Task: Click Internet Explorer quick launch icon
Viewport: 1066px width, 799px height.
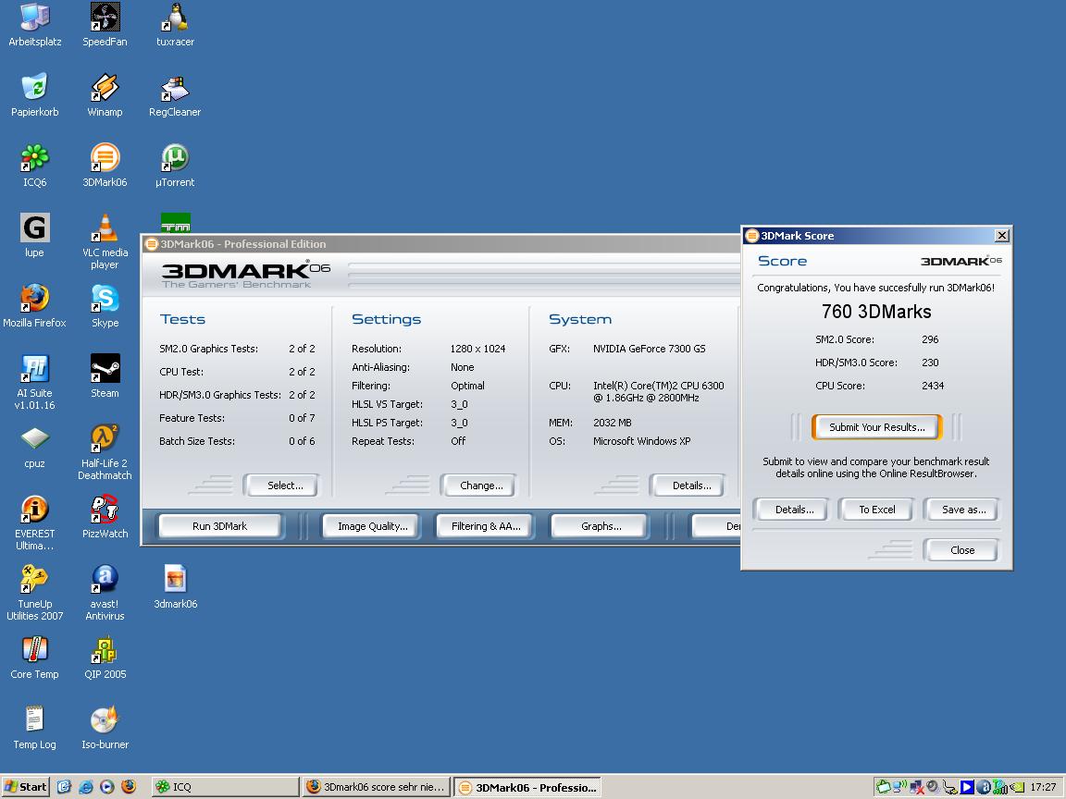Action: (86, 787)
